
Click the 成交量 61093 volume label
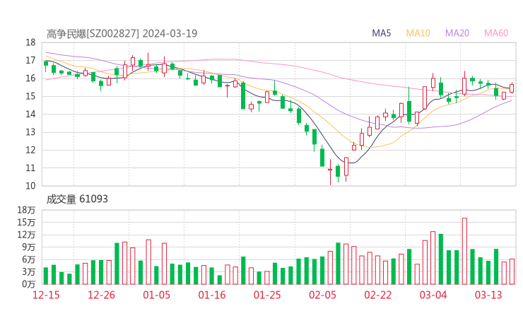coord(77,199)
